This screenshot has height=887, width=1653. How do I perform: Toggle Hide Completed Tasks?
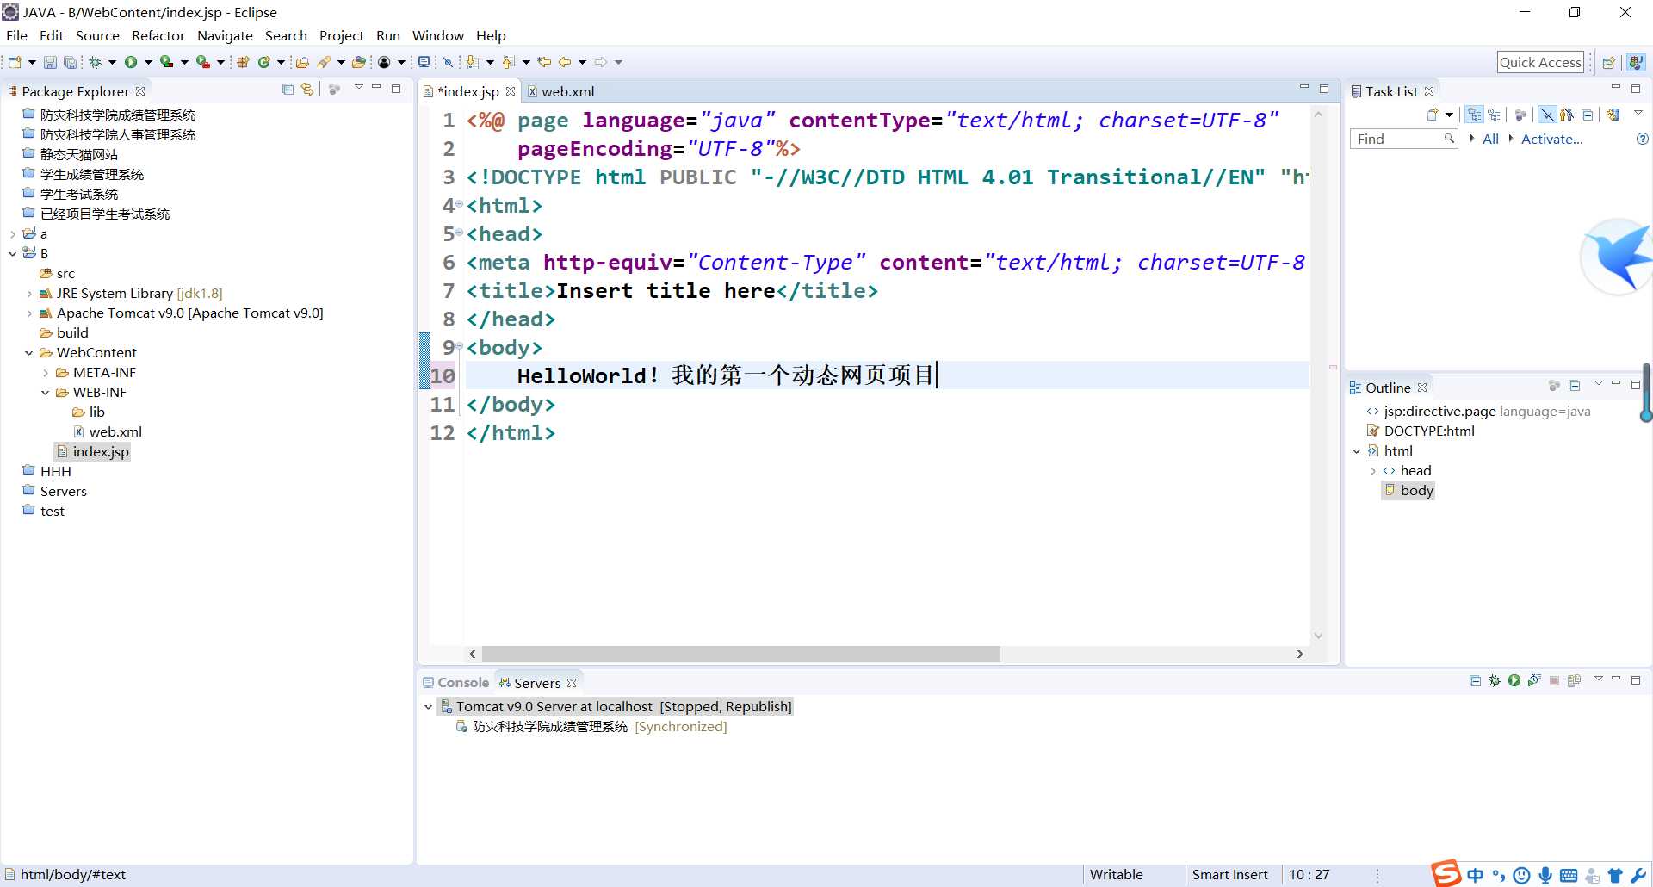(x=1547, y=115)
